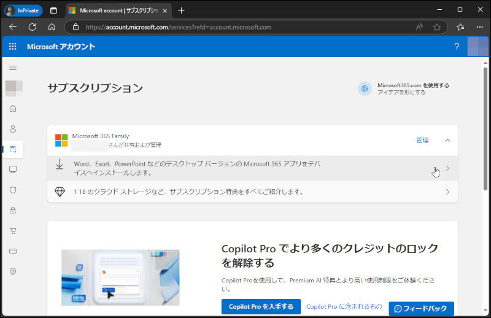The width and height of the screenshot is (491, 318).
Task: Open the tab actions menu icon
Action: click(53, 10)
